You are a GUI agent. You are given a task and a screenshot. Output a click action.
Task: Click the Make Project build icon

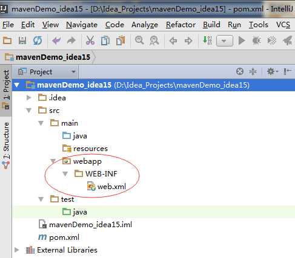[207, 40]
